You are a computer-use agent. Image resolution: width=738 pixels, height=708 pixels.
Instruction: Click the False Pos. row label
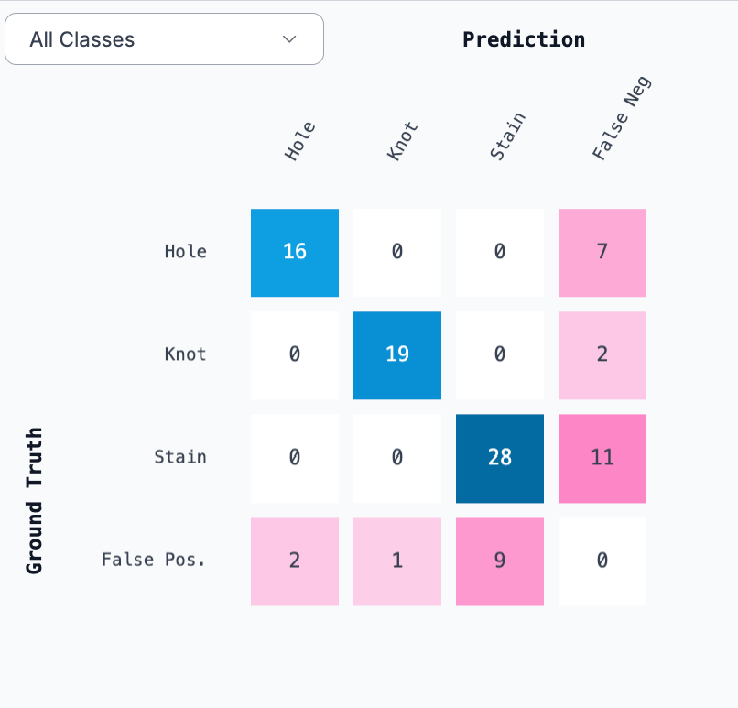click(154, 560)
